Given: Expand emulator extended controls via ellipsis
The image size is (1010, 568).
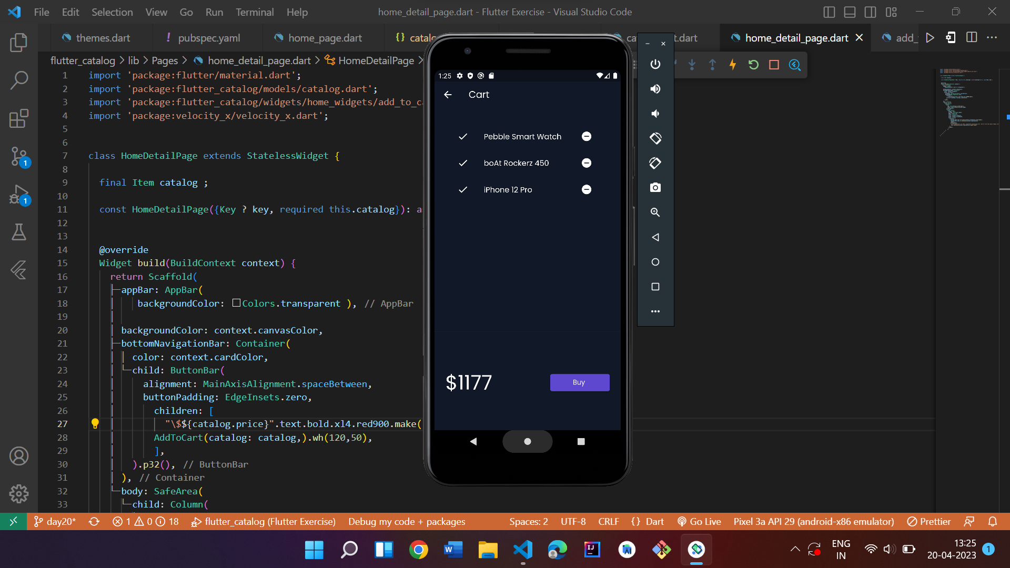Looking at the screenshot, I should point(655,311).
